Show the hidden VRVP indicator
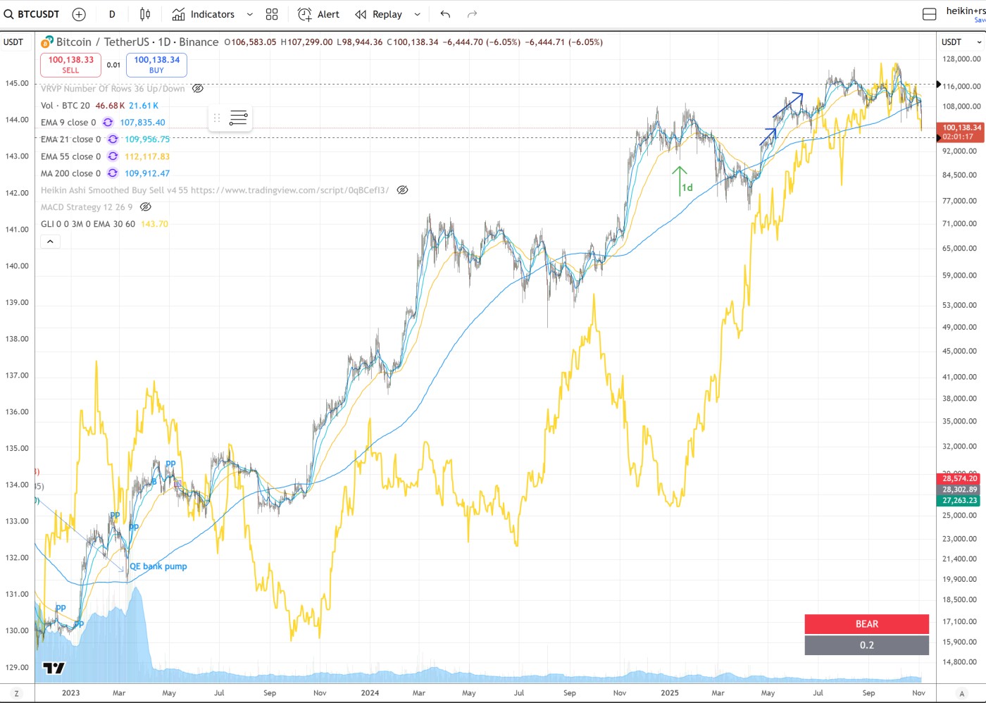986x703 pixels. click(198, 89)
